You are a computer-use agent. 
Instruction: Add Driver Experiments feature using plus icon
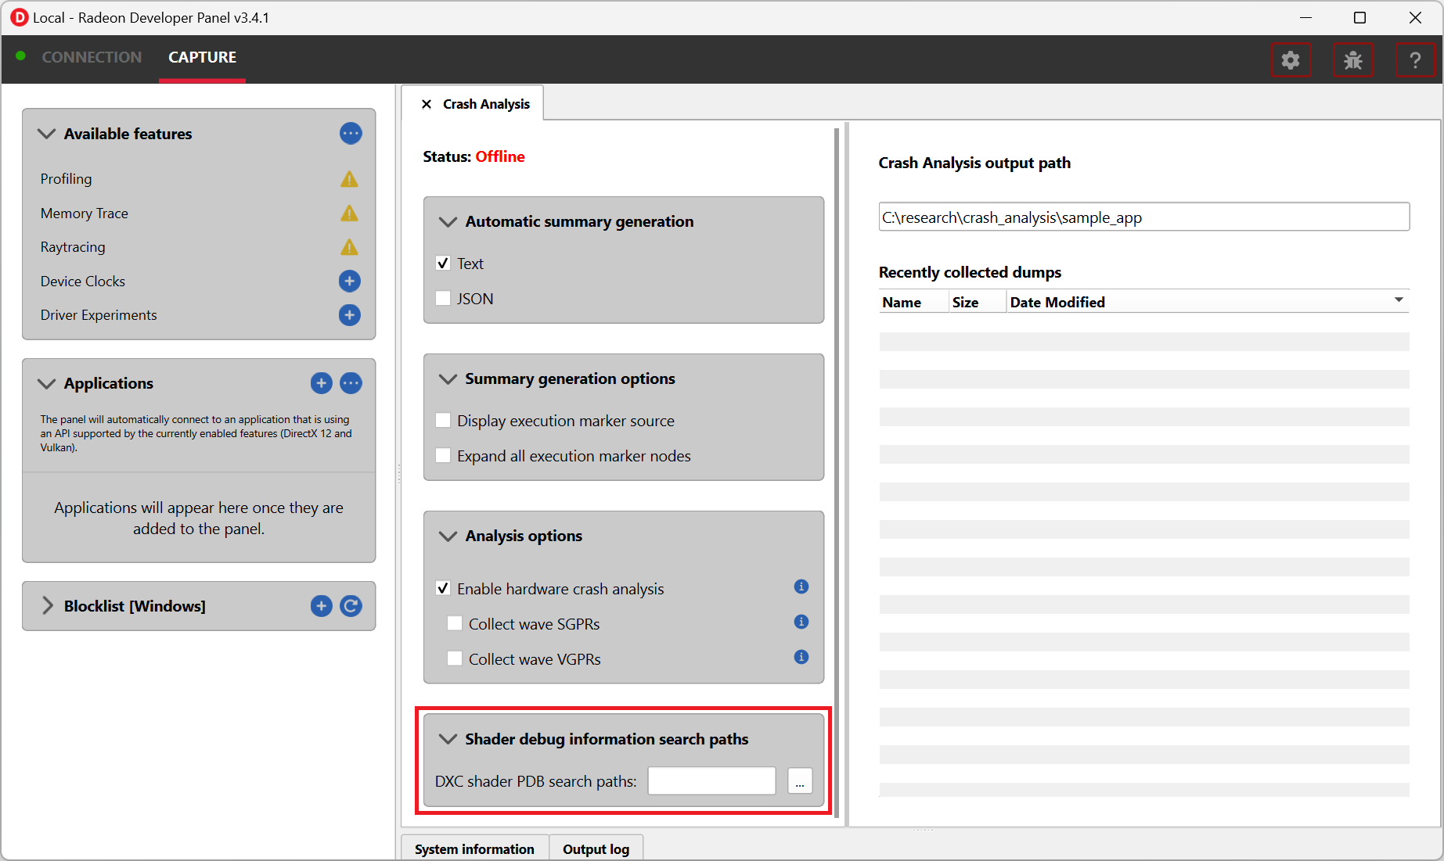pos(349,315)
